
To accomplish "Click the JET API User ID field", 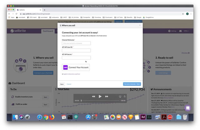I will (x=76, y=50).
